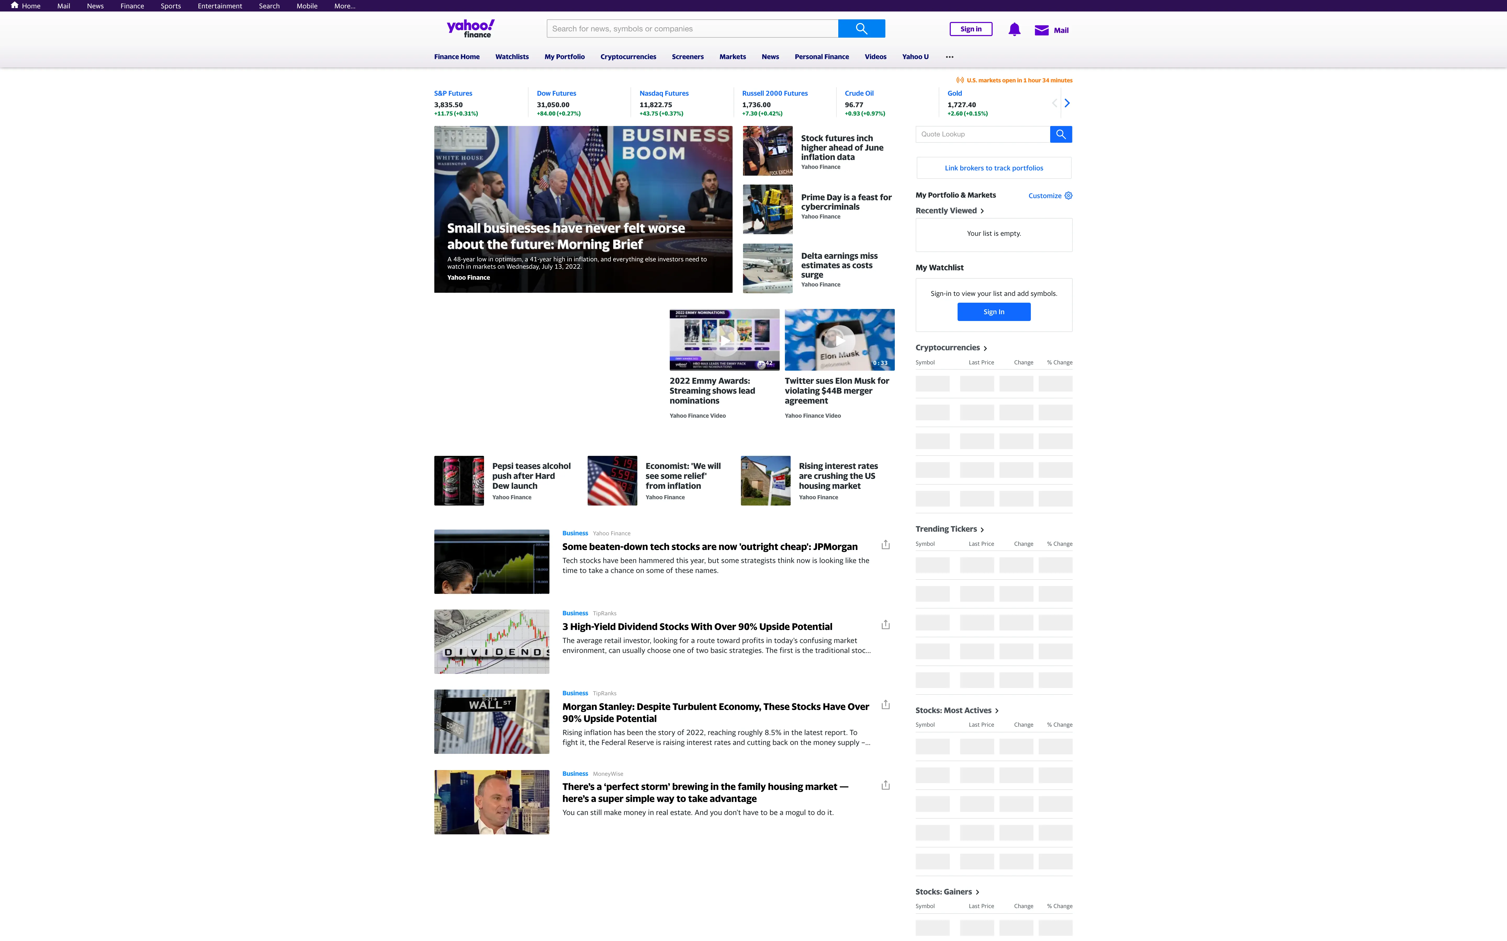This screenshot has height=941, width=1507.
Task: Select News from the purple top menu bar
Action: pyautogui.click(x=95, y=5)
